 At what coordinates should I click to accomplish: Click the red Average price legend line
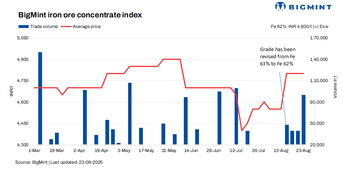(66, 26)
